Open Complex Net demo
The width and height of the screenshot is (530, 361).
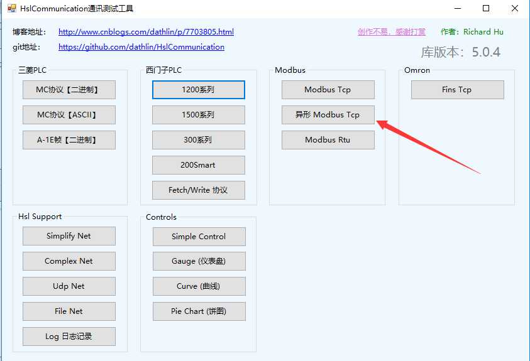(x=69, y=261)
